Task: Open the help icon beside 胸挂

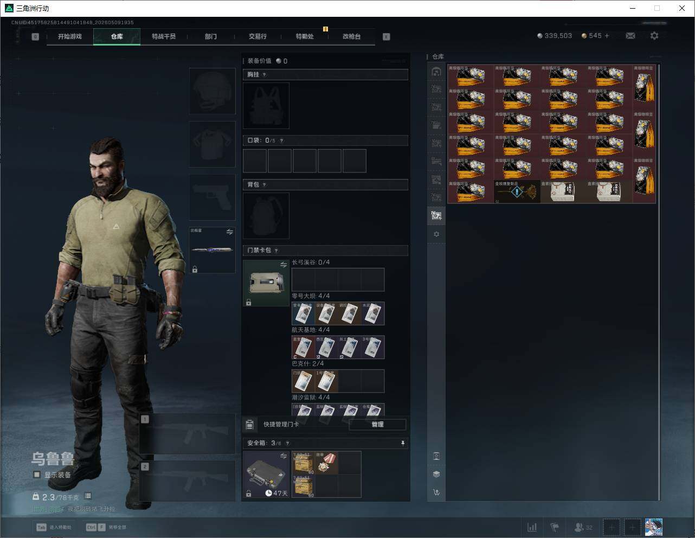Action: pos(265,75)
